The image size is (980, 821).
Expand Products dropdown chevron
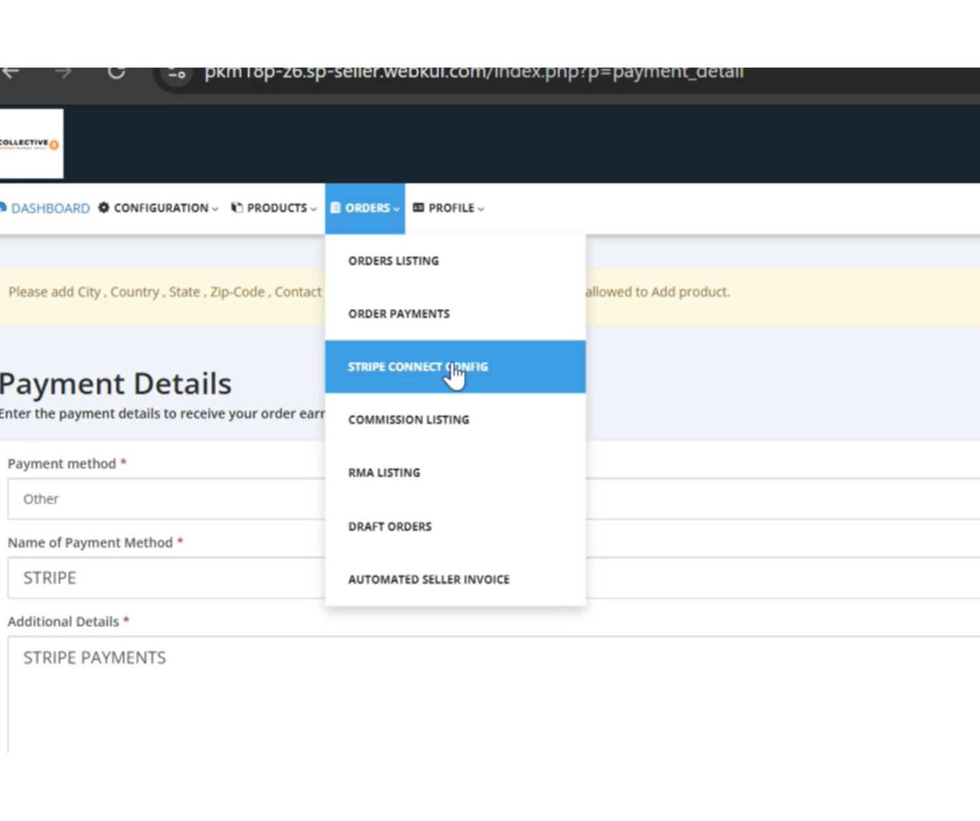click(x=314, y=209)
